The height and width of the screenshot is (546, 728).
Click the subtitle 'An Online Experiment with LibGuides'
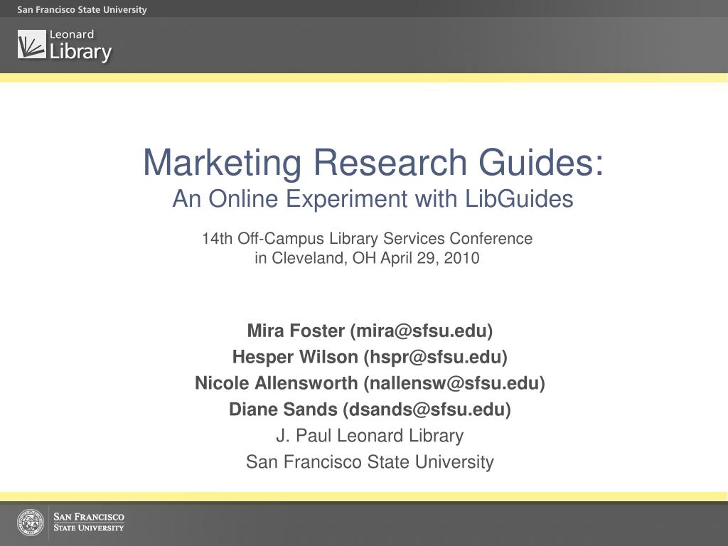click(x=373, y=199)
